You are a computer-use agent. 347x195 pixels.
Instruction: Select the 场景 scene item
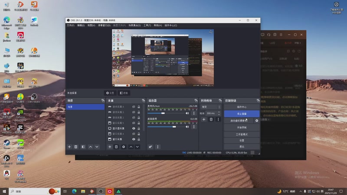coord(85,107)
